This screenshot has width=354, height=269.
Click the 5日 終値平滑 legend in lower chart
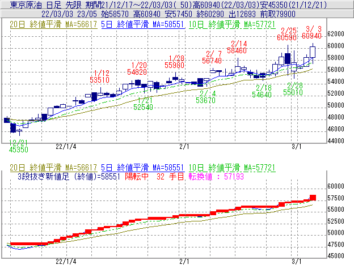[x=142, y=168]
